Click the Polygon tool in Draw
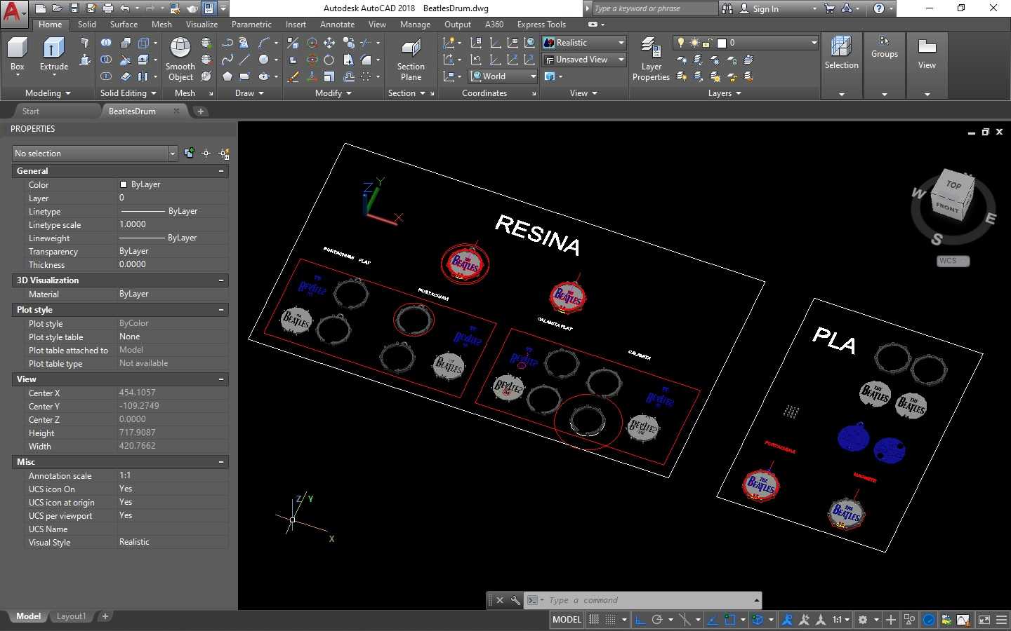Viewport: 1011px width, 631px height. pyautogui.click(x=227, y=76)
